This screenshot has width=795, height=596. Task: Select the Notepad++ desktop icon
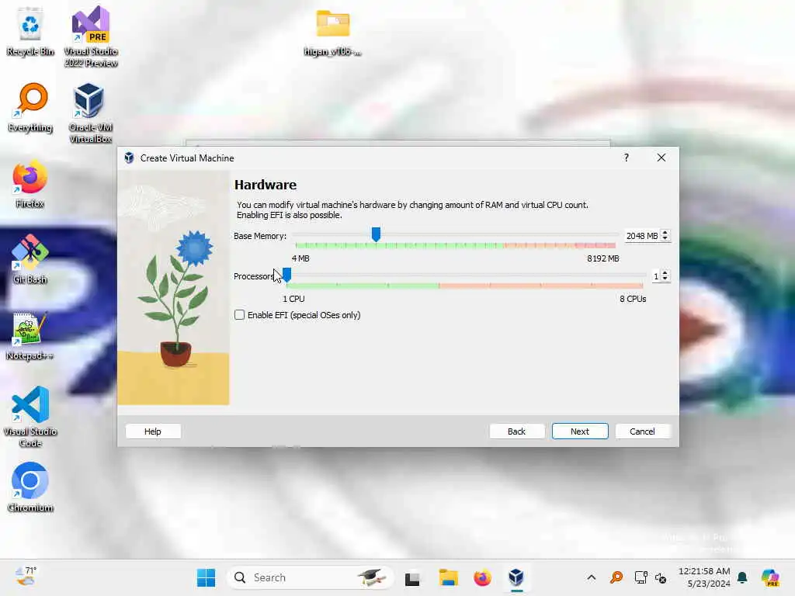[30, 335]
